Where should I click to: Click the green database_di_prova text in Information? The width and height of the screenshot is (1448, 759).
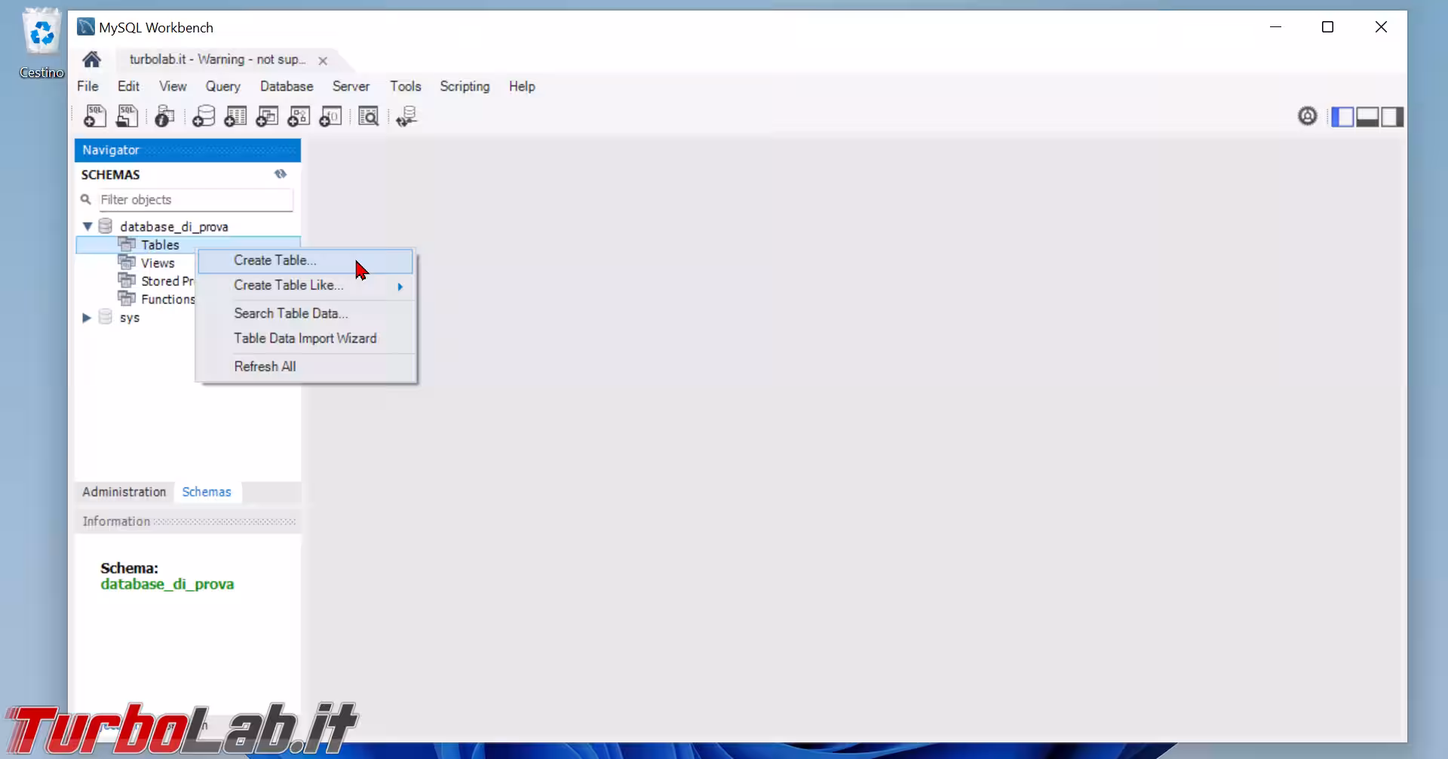[167, 585]
